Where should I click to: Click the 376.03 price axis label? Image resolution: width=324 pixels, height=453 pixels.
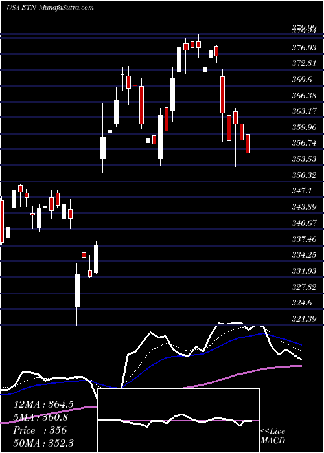[x=304, y=47]
